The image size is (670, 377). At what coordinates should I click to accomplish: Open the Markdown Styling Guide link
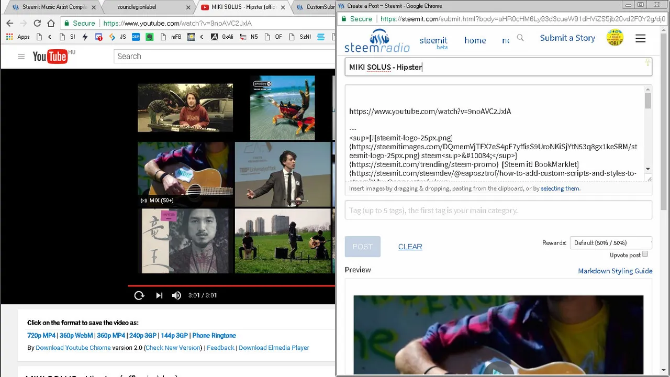[615, 271]
